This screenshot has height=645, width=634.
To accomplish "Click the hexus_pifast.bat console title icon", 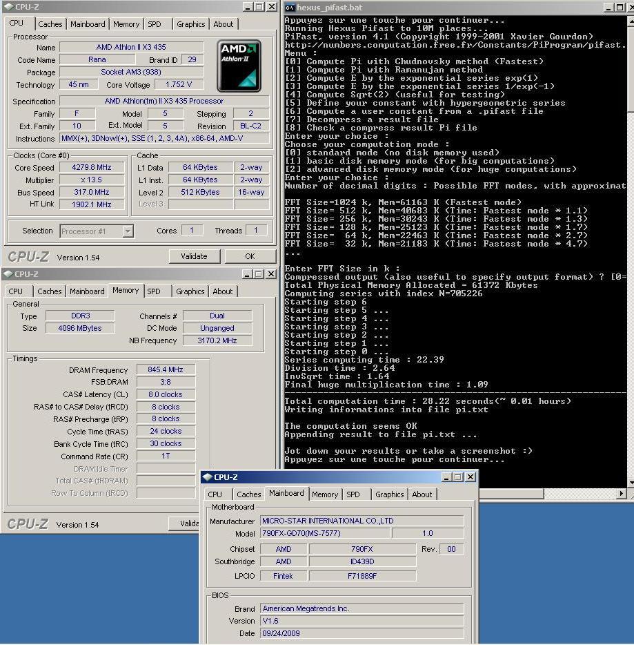I will 290,8.
